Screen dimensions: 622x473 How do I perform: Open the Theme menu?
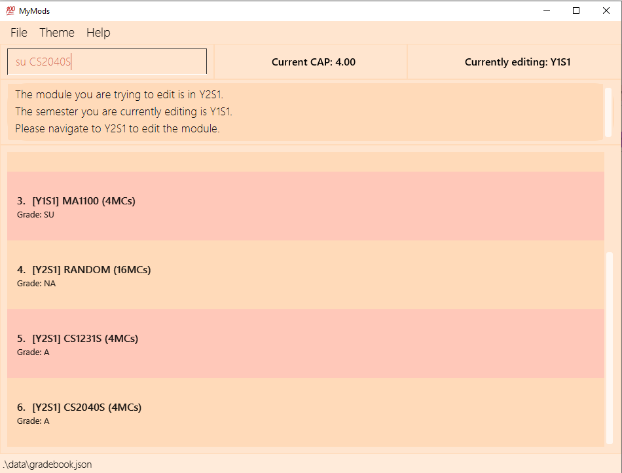click(x=57, y=33)
